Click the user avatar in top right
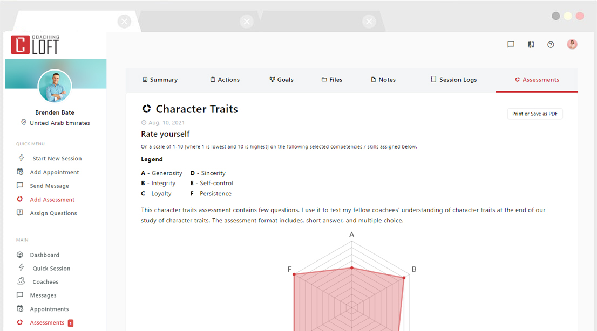The width and height of the screenshot is (597, 331). point(572,44)
